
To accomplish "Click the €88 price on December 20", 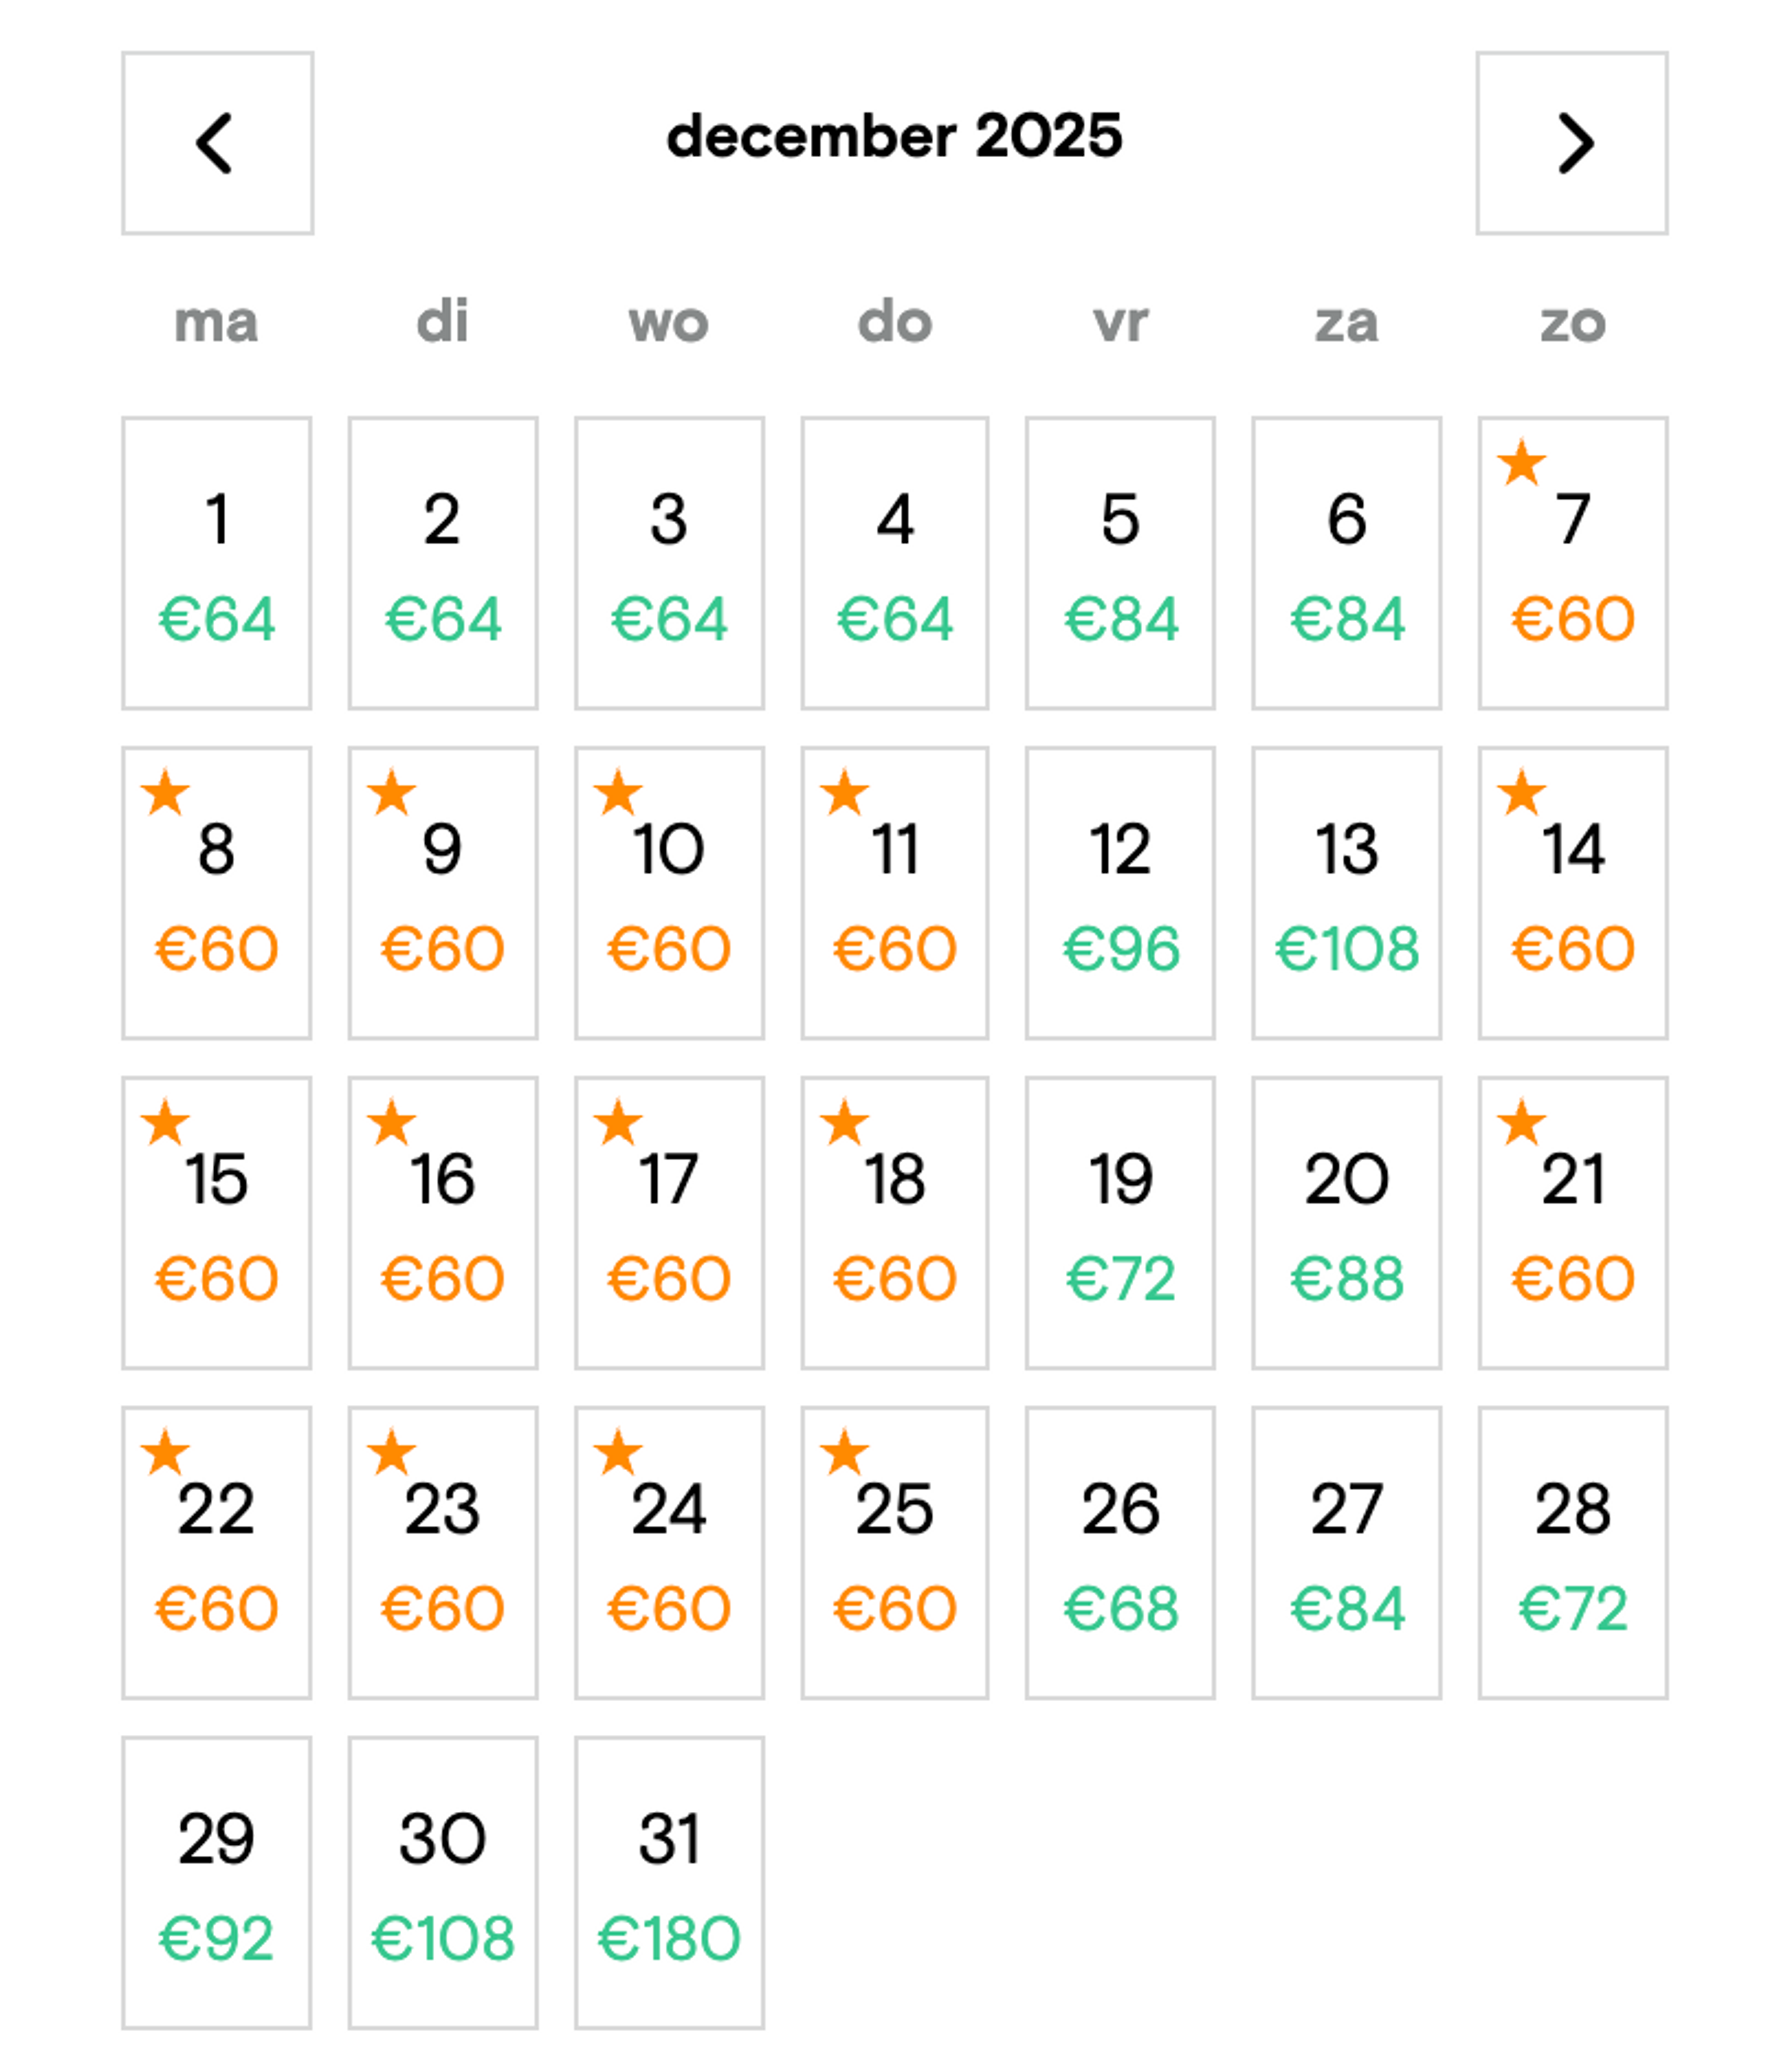I will [x=1346, y=1279].
